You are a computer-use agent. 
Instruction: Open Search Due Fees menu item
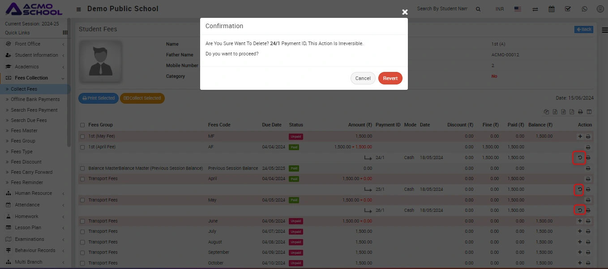coord(29,120)
